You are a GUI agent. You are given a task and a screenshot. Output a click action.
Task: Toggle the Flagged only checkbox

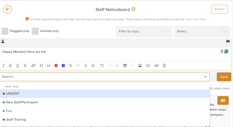5,31
